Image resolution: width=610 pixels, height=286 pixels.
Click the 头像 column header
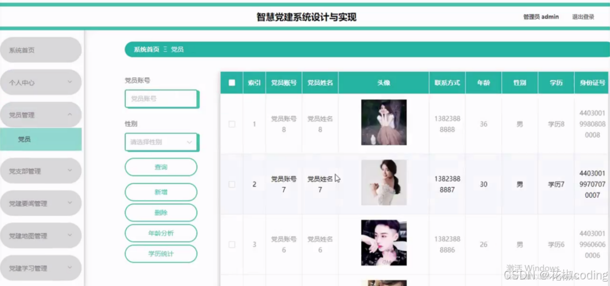click(383, 83)
